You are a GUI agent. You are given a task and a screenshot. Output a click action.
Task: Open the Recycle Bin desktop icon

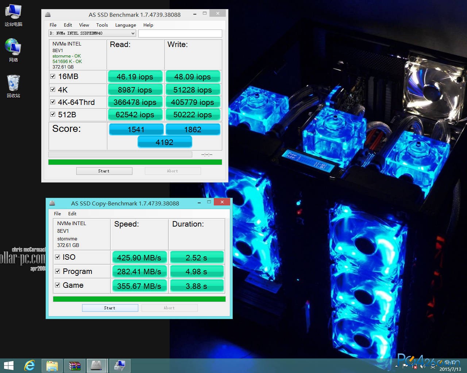click(x=13, y=86)
